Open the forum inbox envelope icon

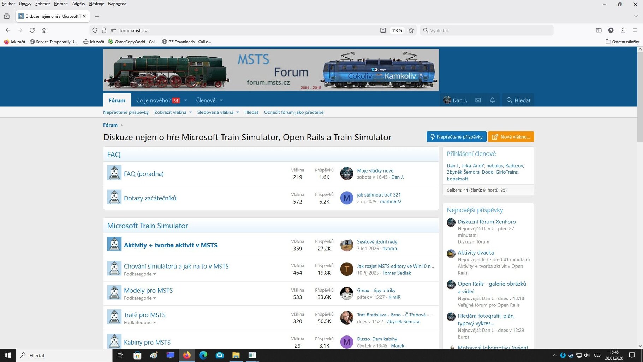pos(478,100)
